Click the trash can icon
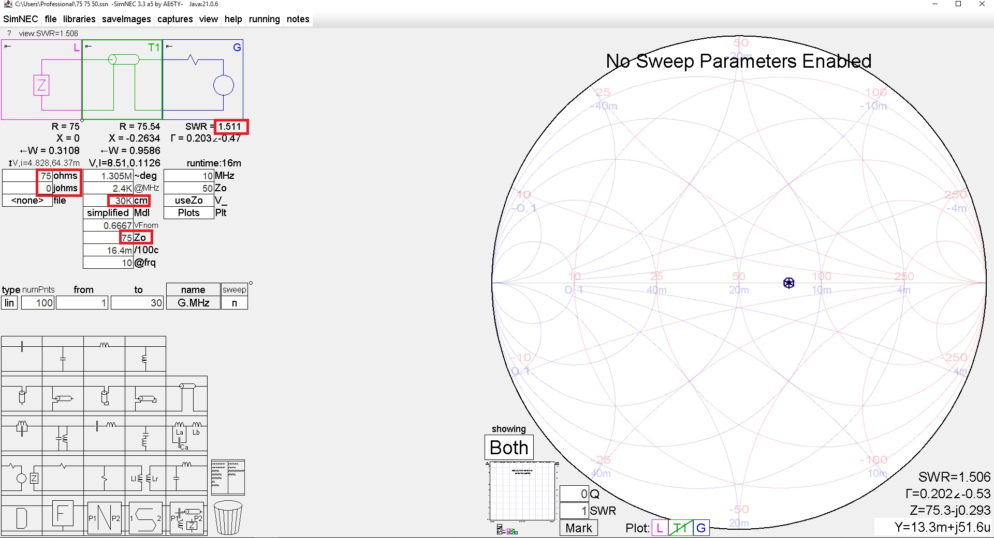994x538 pixels. pyautogui.click(x=228, y=517)
